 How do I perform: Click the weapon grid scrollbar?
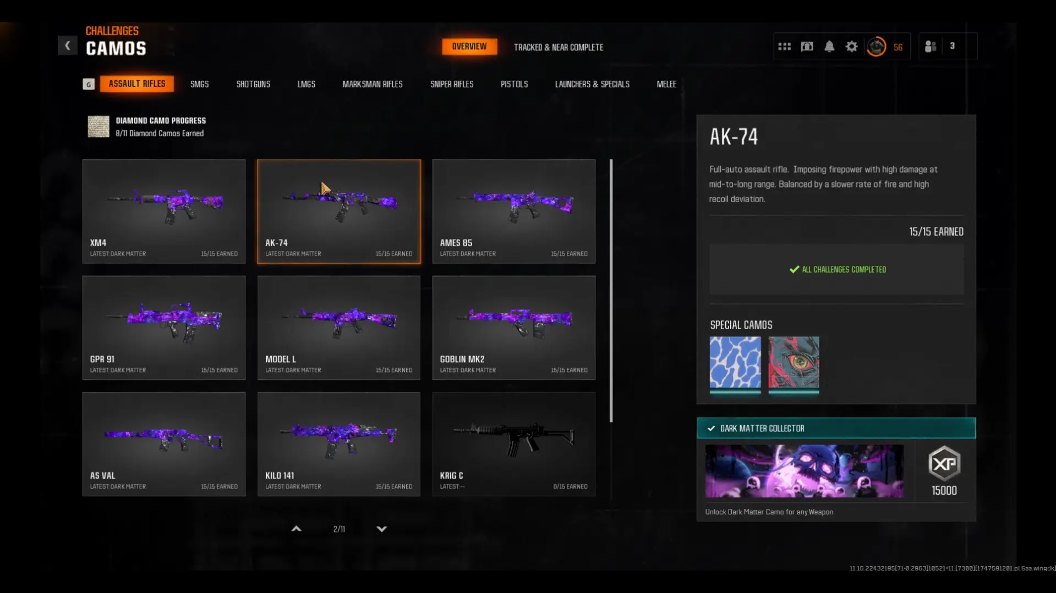(x=611, y=291)
